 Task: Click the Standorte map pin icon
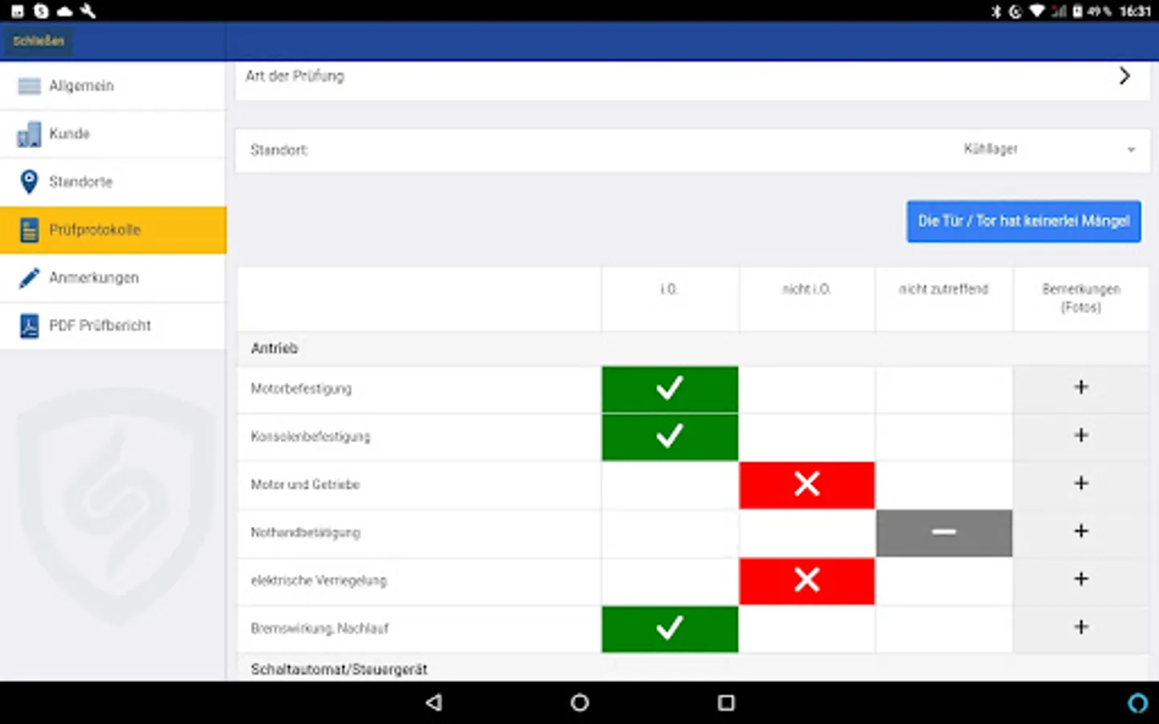pyautogui.click(x=28, y=182)
